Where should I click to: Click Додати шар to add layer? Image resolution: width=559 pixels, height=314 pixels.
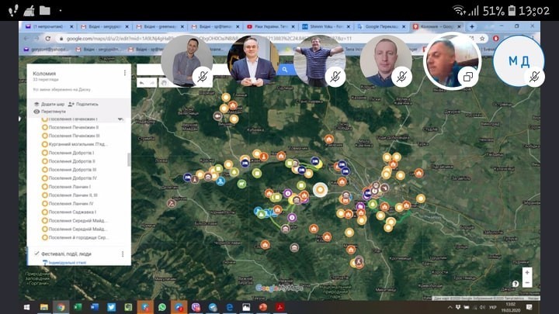[x=49, y=103]
